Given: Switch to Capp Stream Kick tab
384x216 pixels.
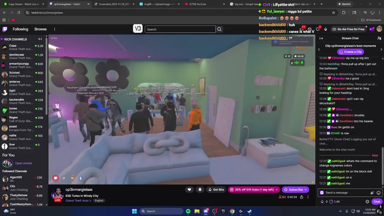Looking at the screenshot, I should click(24, 4).
